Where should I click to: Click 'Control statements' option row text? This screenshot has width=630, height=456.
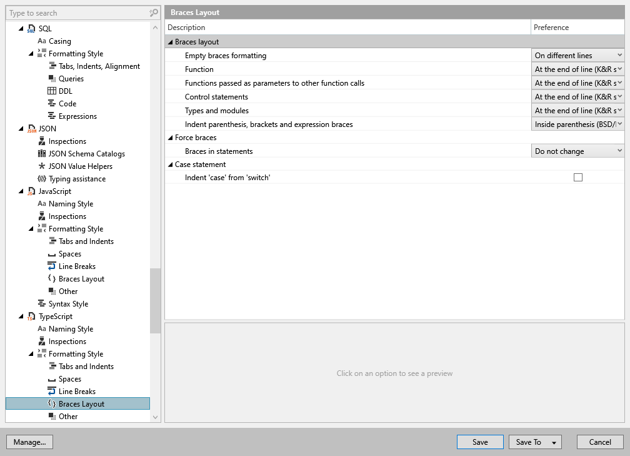point(216,97)
